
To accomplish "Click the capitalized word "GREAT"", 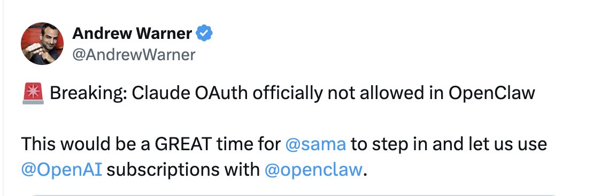I will pyautogui.click(x=183, y=144).
